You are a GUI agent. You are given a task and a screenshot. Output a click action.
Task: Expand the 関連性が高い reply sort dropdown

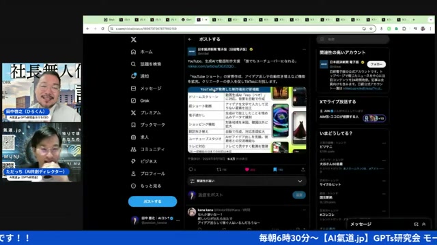click(247, 181)
